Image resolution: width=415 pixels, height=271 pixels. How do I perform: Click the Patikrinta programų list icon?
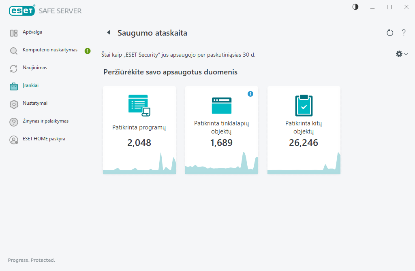coord(139,106)
